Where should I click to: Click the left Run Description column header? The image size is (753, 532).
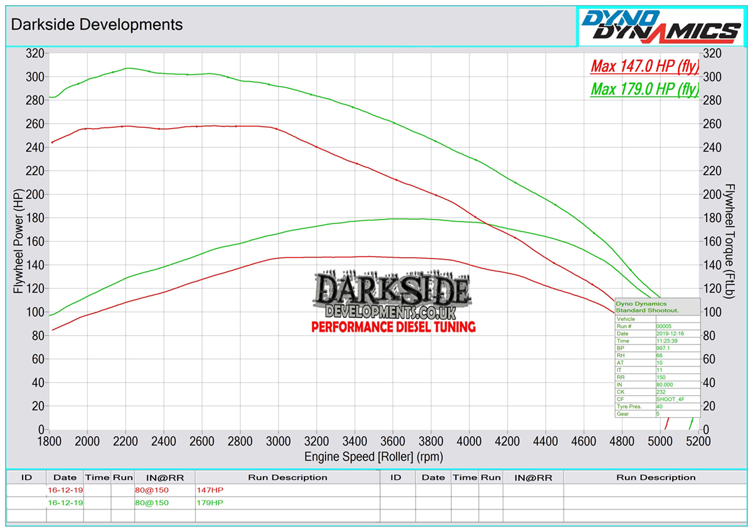(x=287, y=477)
